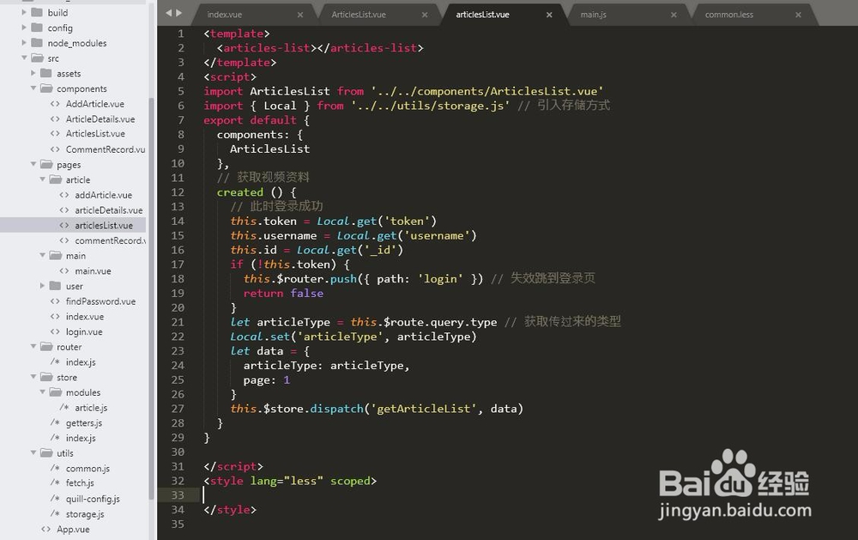Open fetch.js in utils
Image resolution: width=858 pixels, height=540 pixels.
[80, 483]
